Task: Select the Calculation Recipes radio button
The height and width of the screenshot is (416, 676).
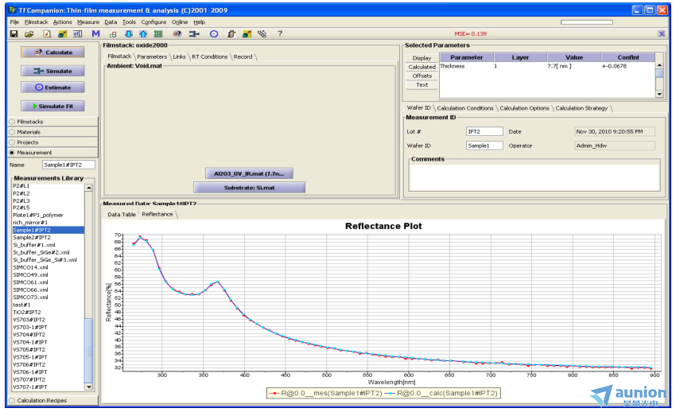Action: [x=12, y=400]
